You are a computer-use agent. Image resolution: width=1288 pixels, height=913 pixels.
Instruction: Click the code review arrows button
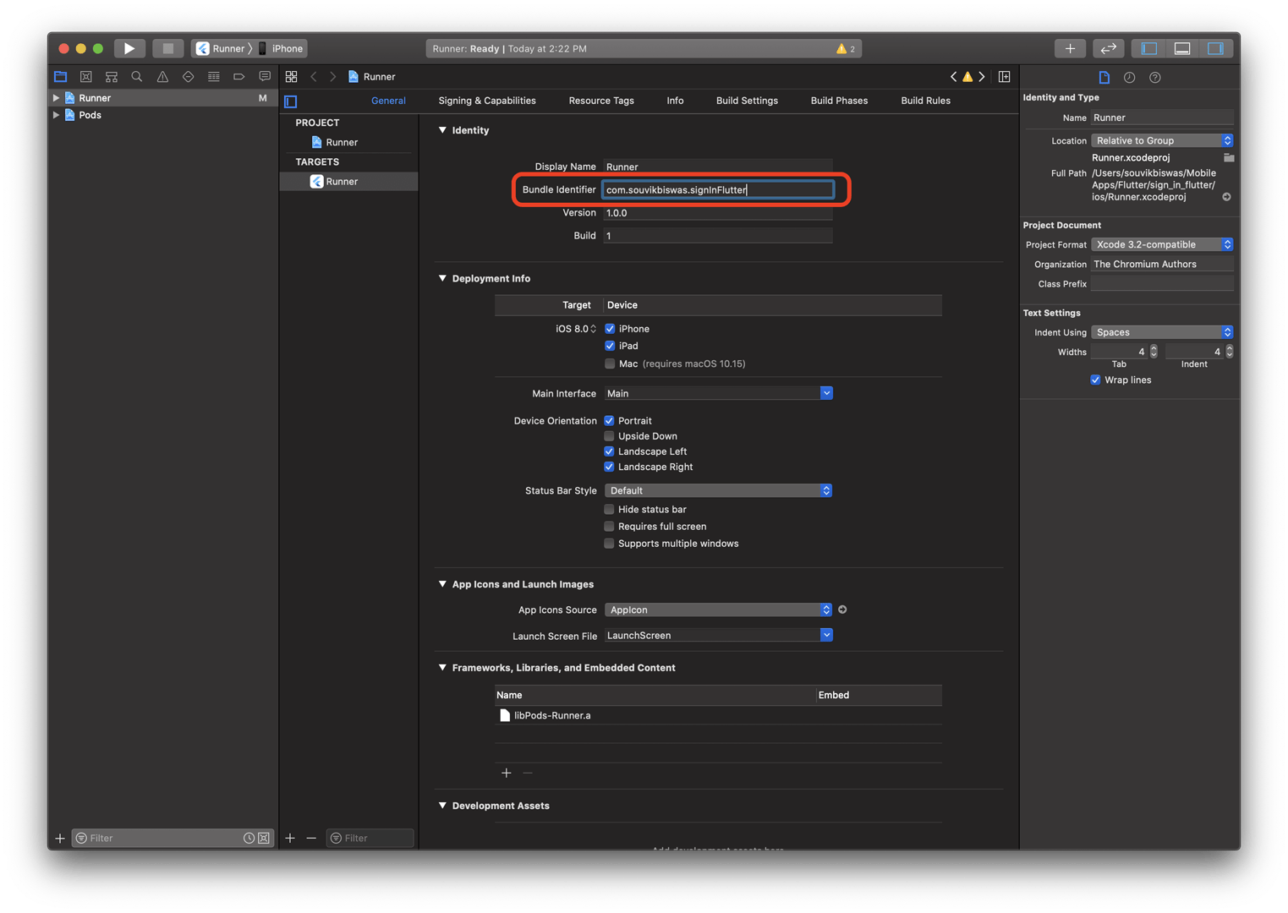1108,49
